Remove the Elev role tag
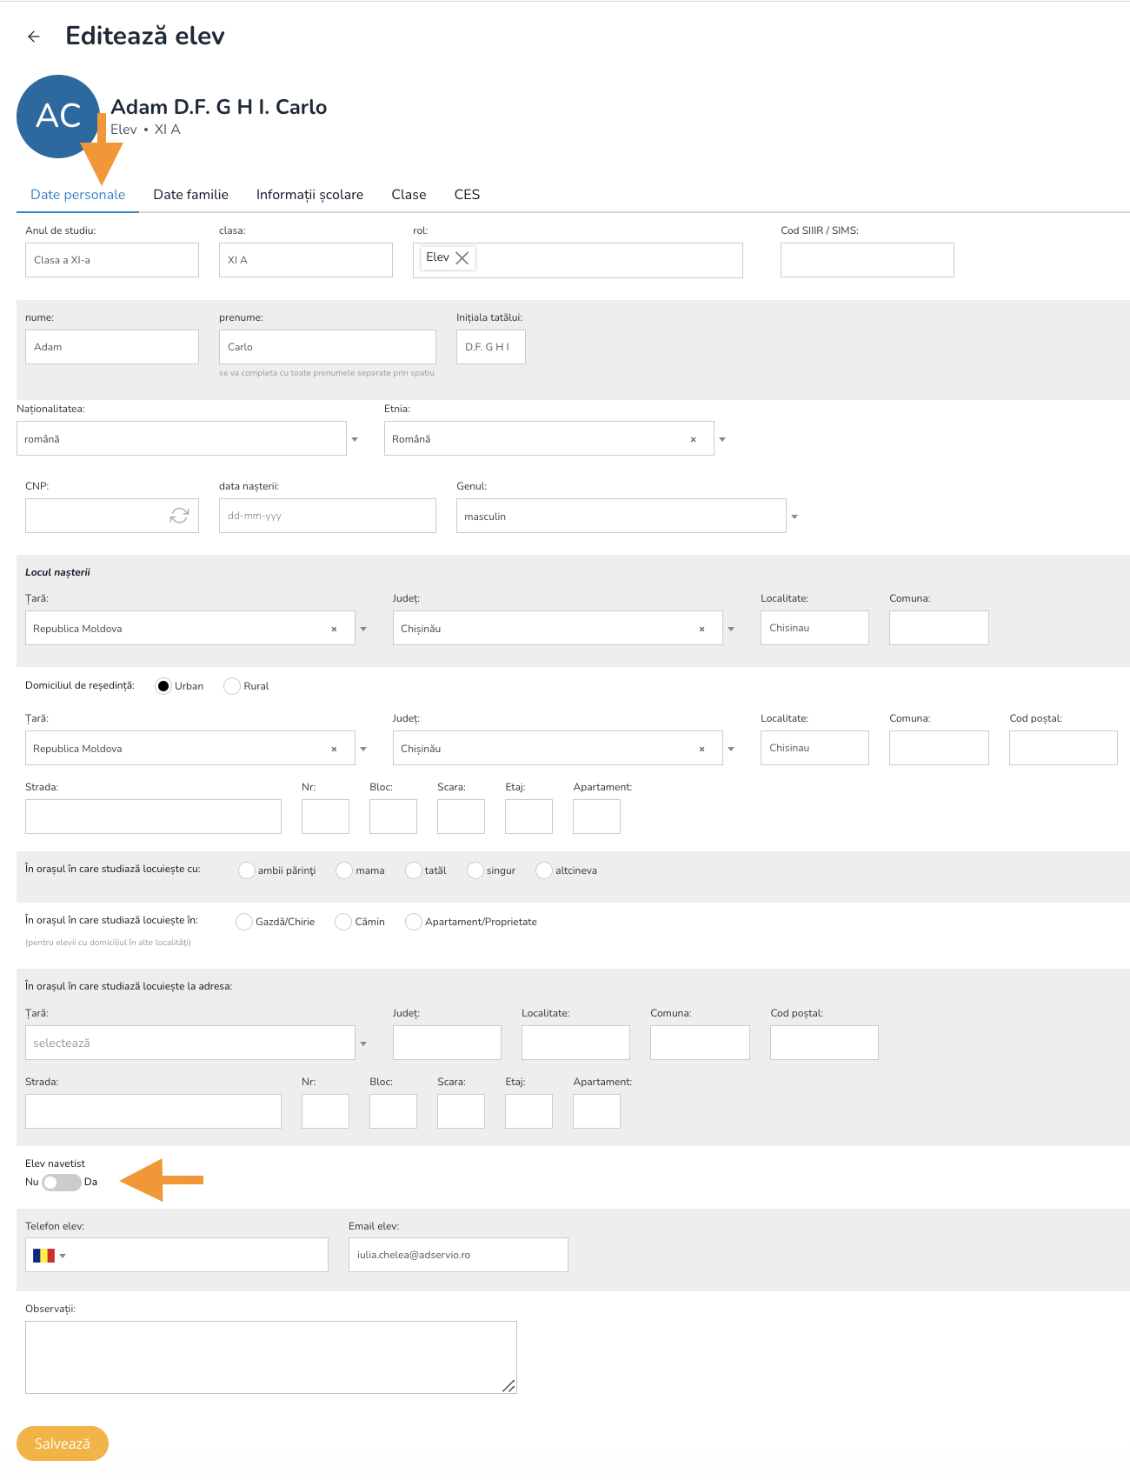 pos(462,258)
